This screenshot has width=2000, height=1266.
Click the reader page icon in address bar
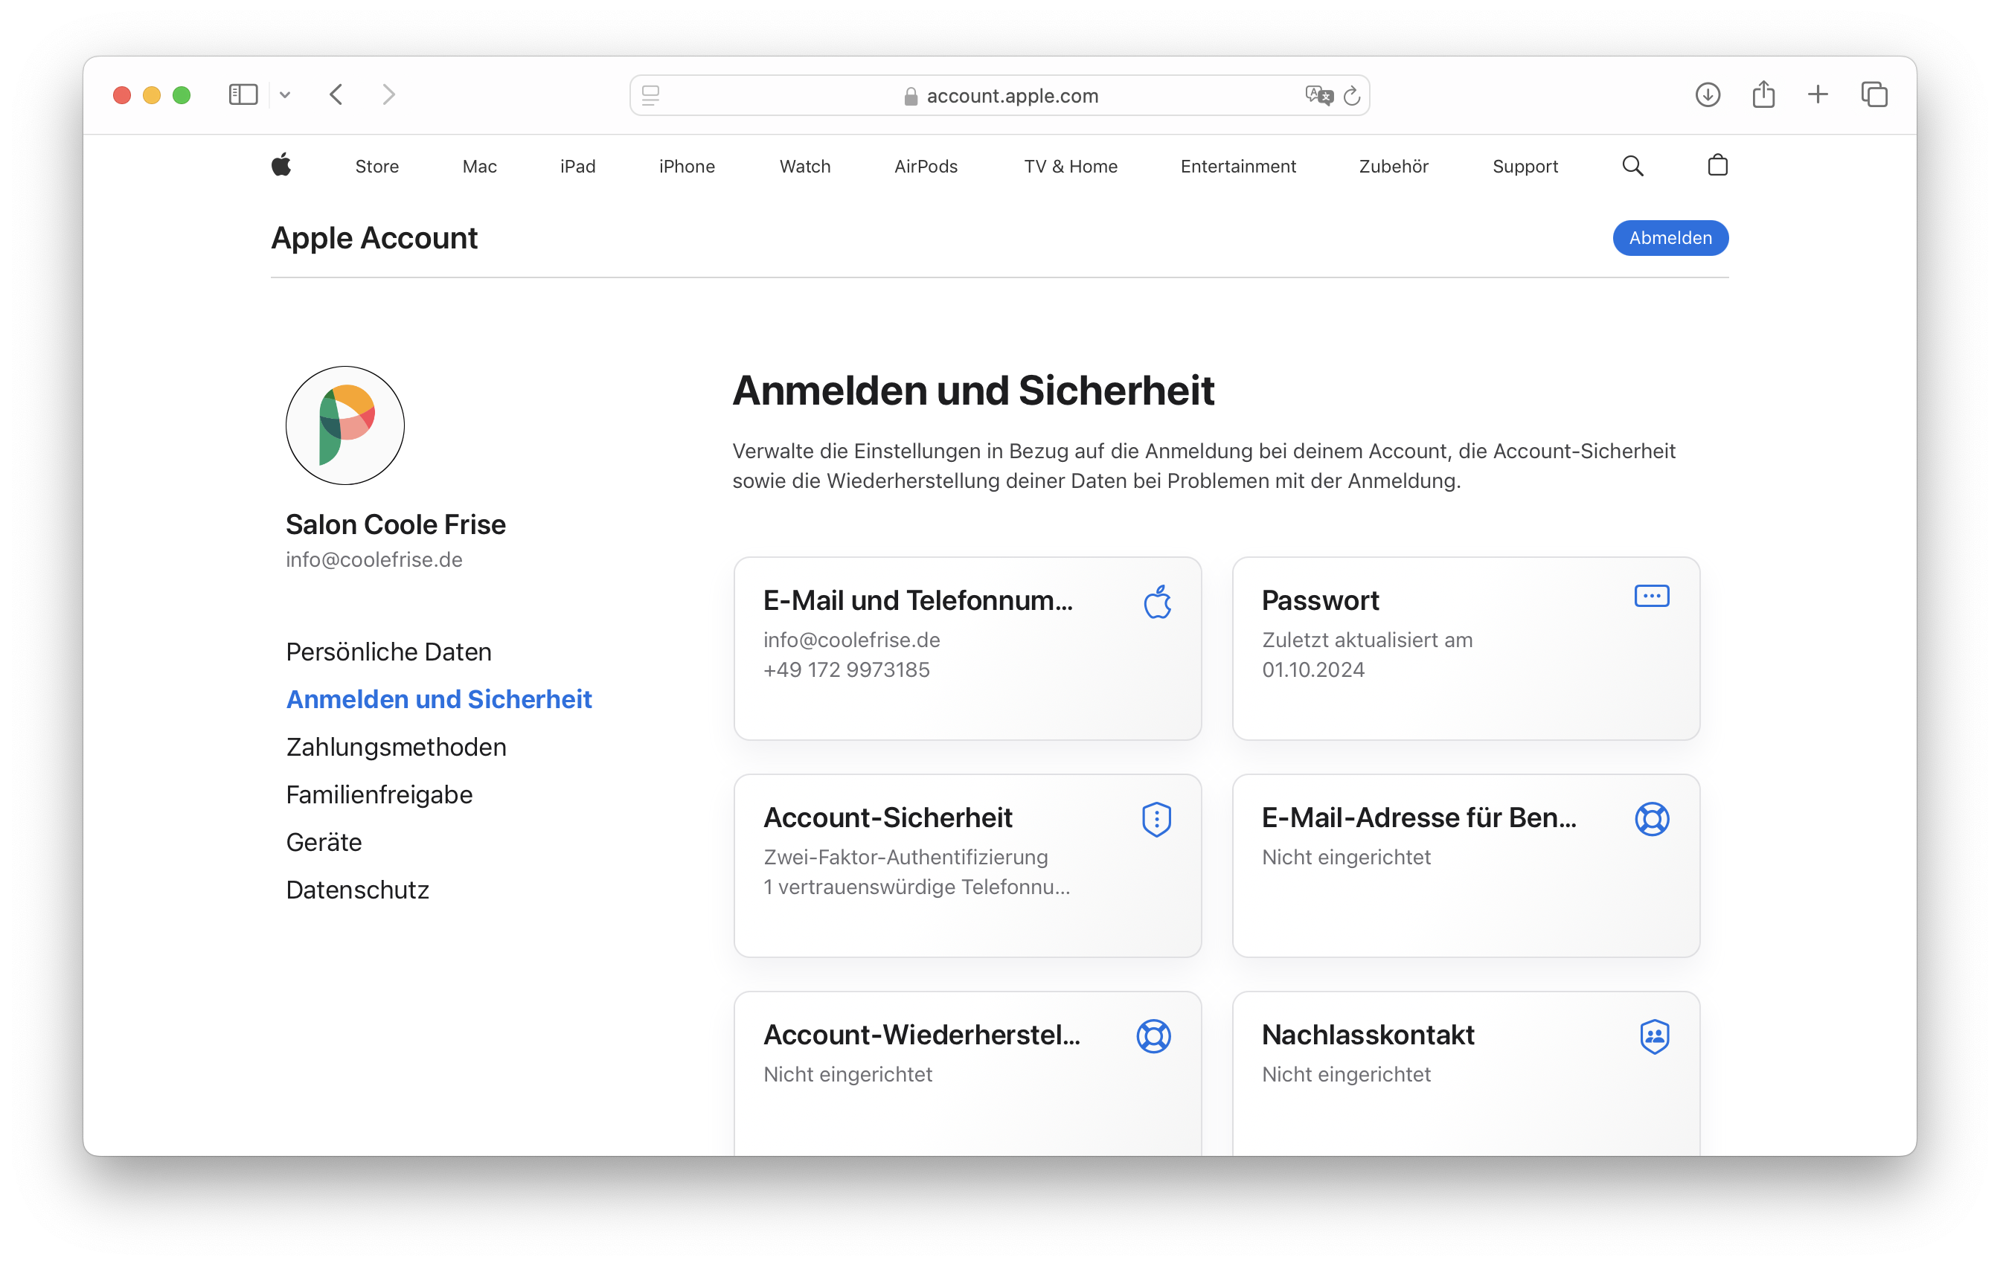pos(650,95)
